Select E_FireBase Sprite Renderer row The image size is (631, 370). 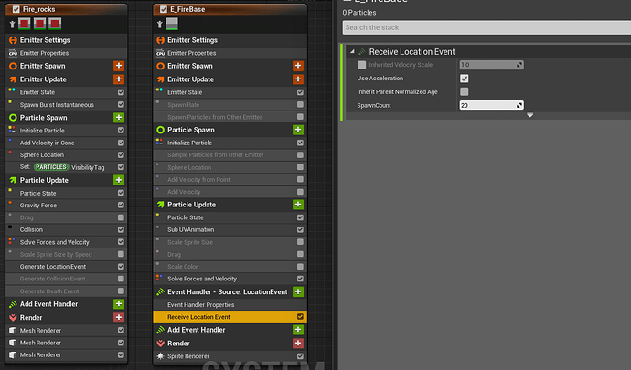230,356
